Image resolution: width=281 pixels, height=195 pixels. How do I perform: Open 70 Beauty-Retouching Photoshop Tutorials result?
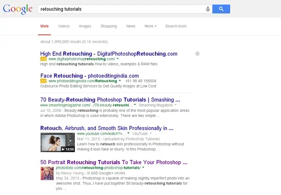coord(110,100)
